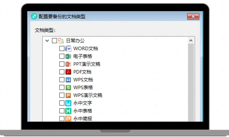Screen dimensions: 229x137
Task: Collapse the 日常办公 tree node
Action: tap(47, 41)
